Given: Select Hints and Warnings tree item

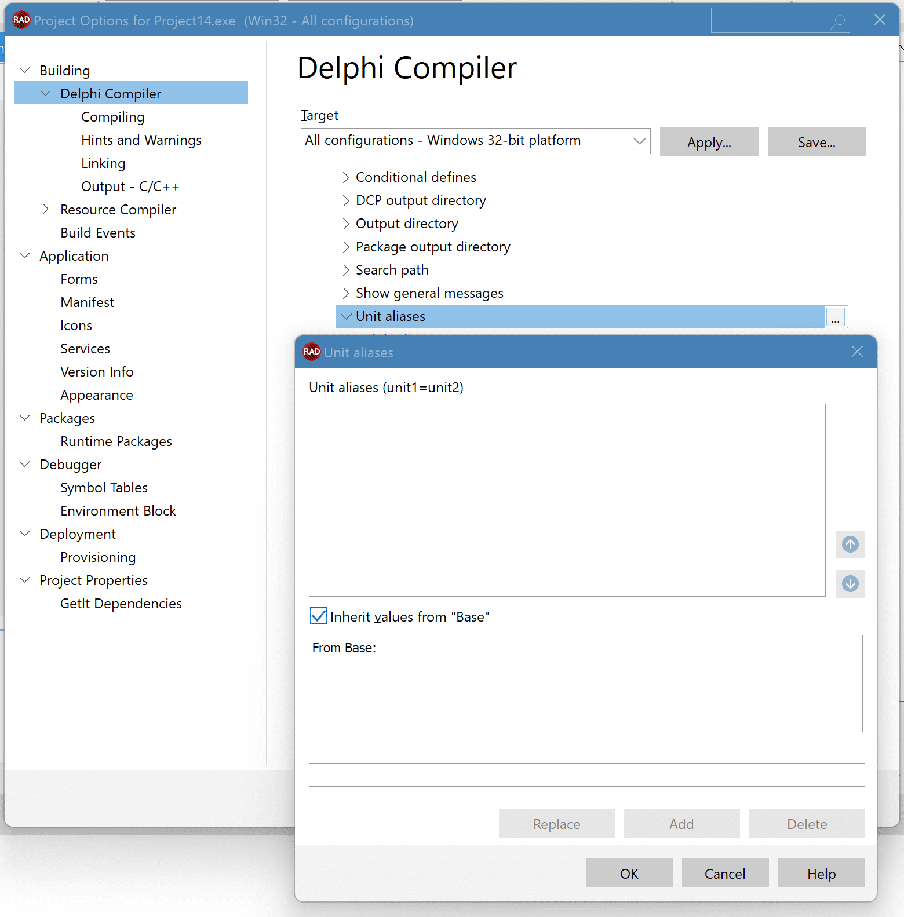Looking at the screenshot, I should 141,140.
